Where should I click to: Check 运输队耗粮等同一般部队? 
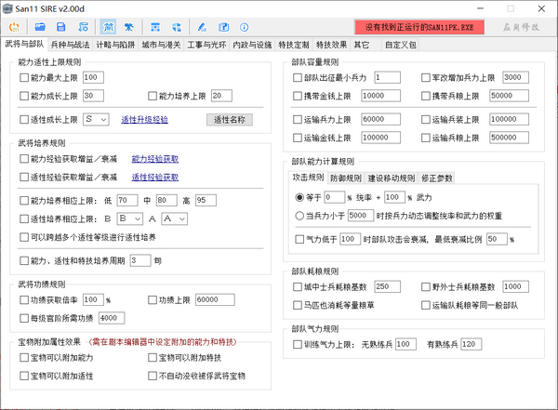(x=426, y=305)
